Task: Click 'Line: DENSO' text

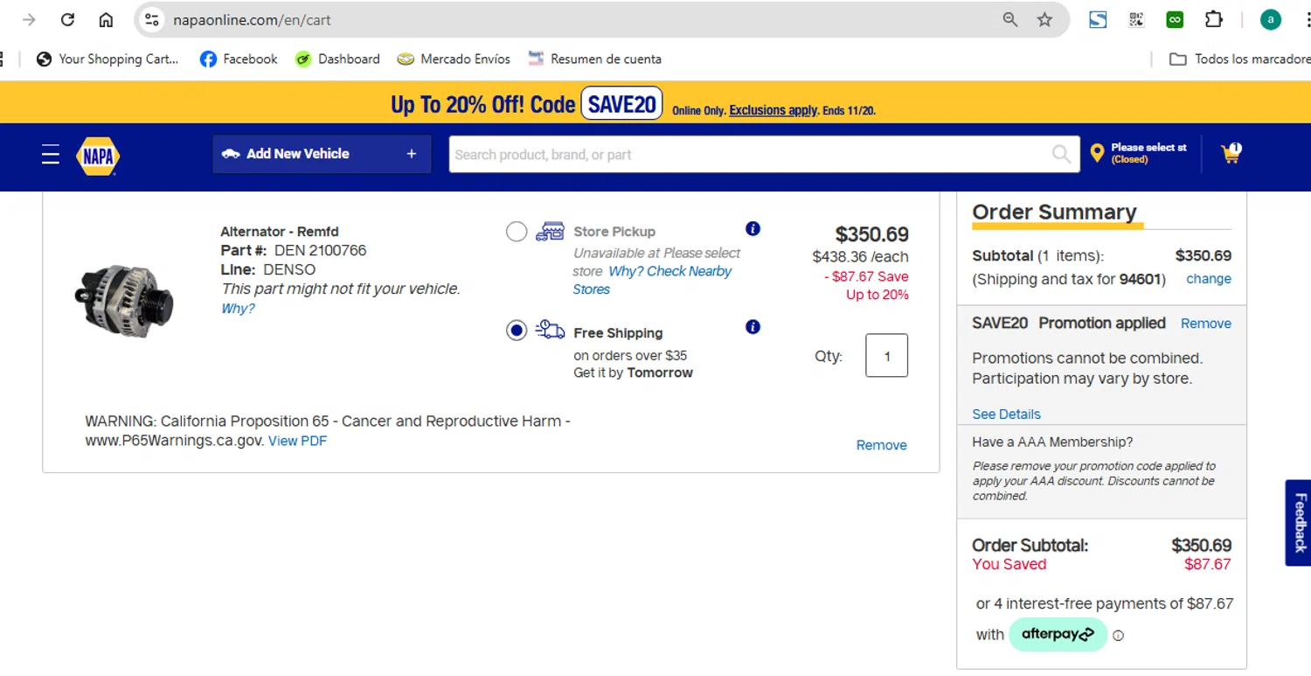Action: (x=267, y=269)
